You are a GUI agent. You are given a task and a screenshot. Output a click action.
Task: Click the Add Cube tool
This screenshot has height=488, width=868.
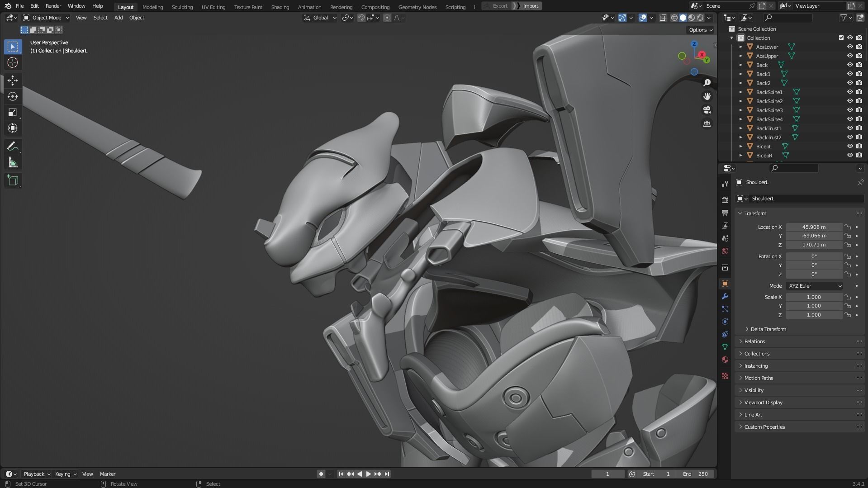pos(13,180)
